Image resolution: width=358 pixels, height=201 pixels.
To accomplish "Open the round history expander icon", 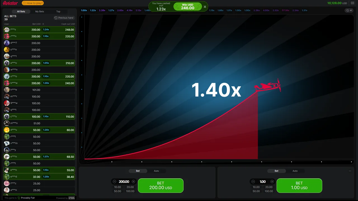I will click(x=349, y=10).
